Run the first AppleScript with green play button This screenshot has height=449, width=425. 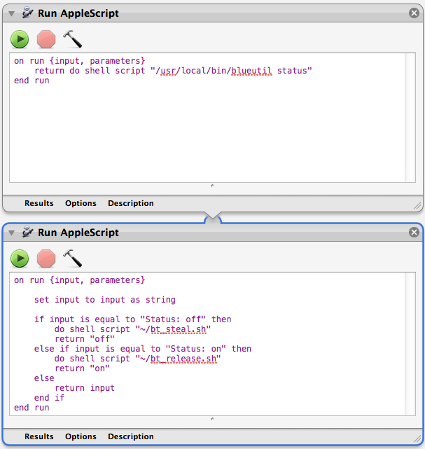pos(20,39)
